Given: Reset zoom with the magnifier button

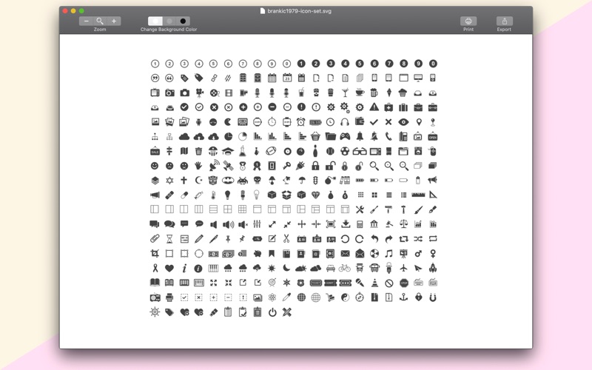Looking at the screenshot, I should coord(100,21).
